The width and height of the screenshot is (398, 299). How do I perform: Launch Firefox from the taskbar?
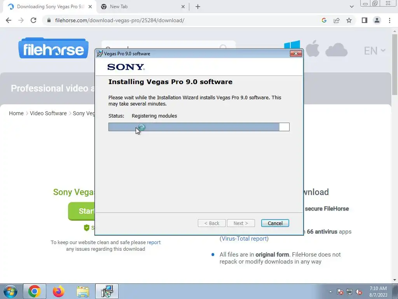[59, 291]
